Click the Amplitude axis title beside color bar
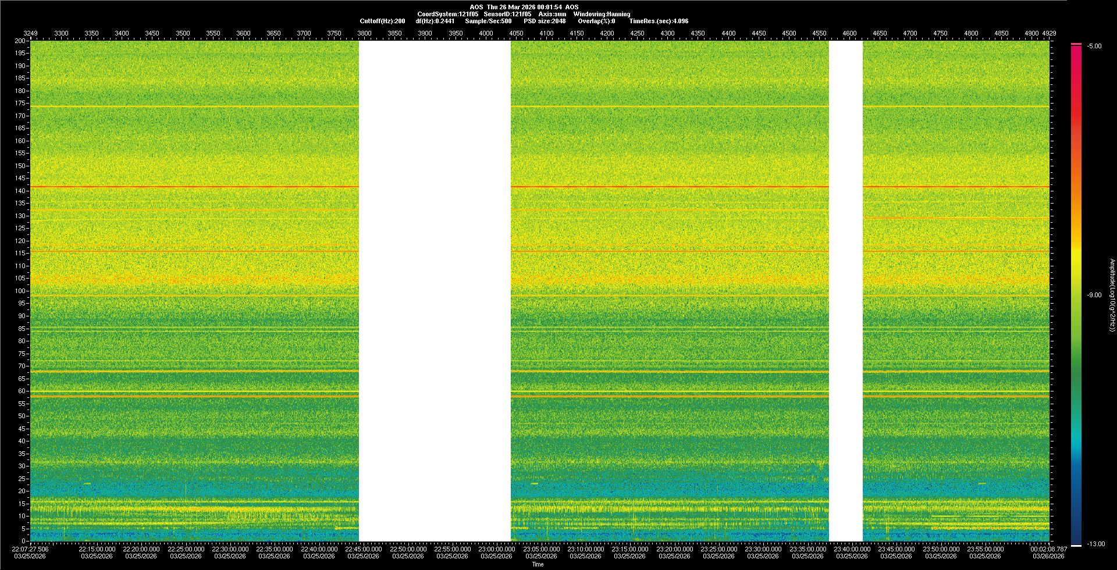Viewport: 1117px width, 570px height. coord(1112,295)
